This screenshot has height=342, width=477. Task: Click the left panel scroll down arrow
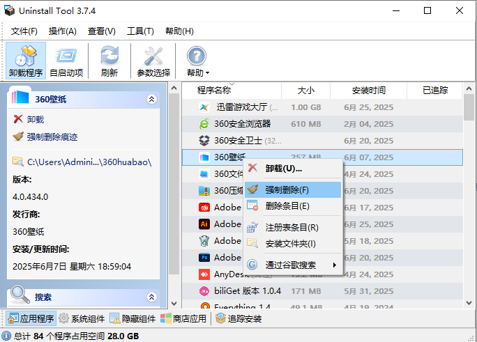point(174,303)
